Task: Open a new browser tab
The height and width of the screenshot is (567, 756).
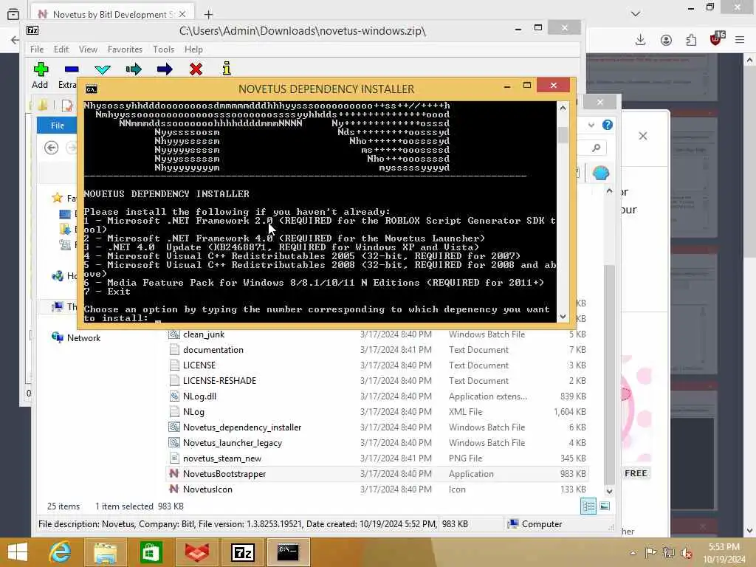Action: pyautogui.click(x=208, y=15)
